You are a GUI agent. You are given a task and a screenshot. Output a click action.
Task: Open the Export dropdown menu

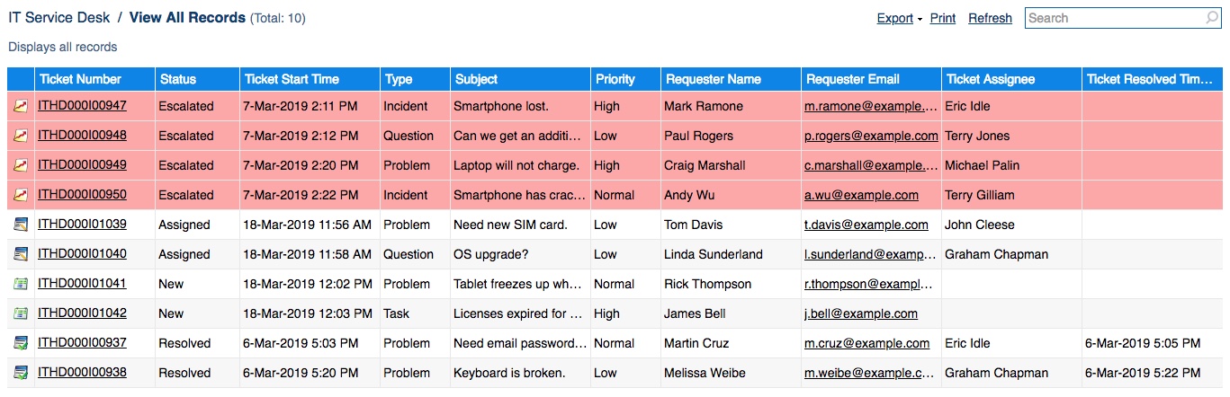tap(900, 18)
